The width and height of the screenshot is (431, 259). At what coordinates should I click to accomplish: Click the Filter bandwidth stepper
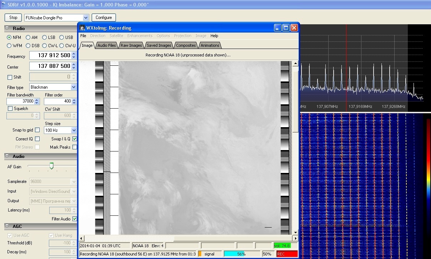[x=37, y=101]
